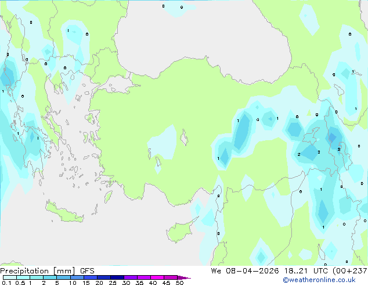Click the 35–40 mm legend color swatch
Image resolution: width=368 pixels, height=285 pixels.
pyautogui.click(x=143, y=277)
